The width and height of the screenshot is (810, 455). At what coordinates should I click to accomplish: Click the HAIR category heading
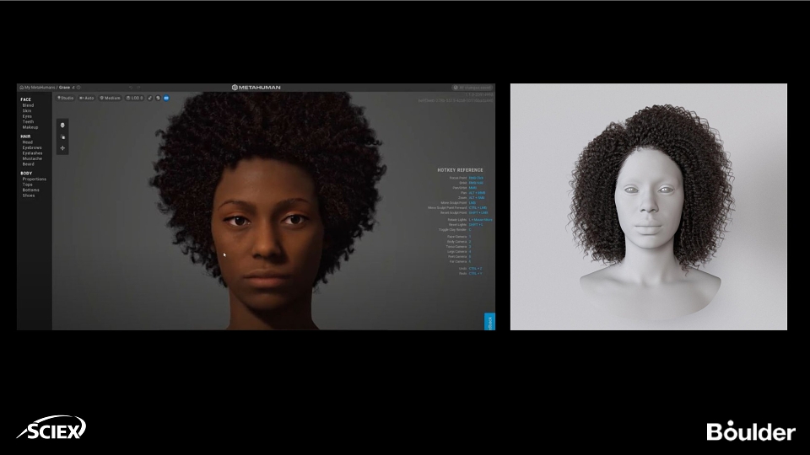pyautogui.click(x=26, y=136)
